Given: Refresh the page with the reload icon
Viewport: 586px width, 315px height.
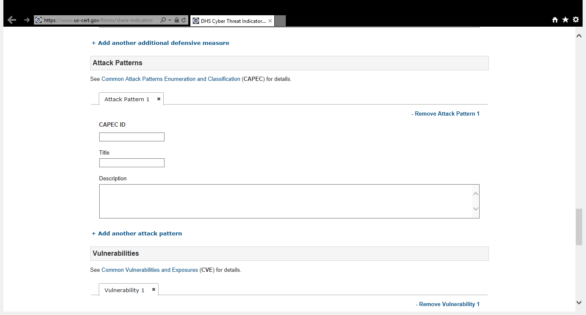Looking at the screenshot, I should point(184,20).
